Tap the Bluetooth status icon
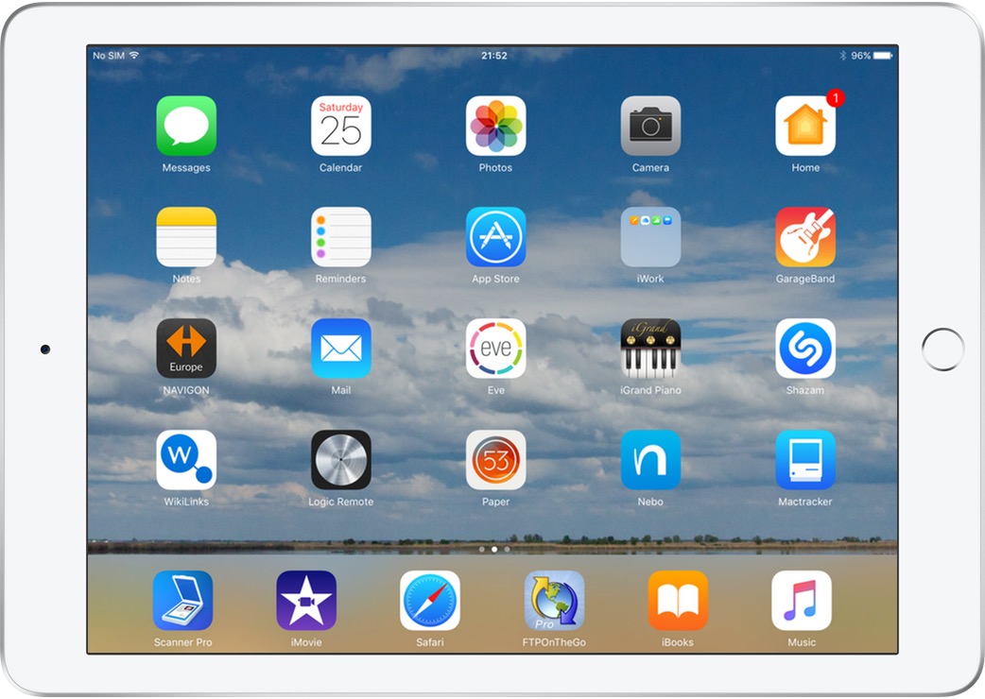 [843, 55]
